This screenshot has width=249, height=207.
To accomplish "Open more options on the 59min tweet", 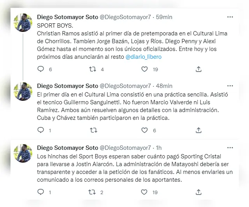I will click(230, 17).
